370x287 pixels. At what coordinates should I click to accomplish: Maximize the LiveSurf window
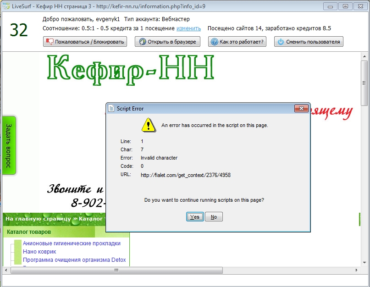345,6
